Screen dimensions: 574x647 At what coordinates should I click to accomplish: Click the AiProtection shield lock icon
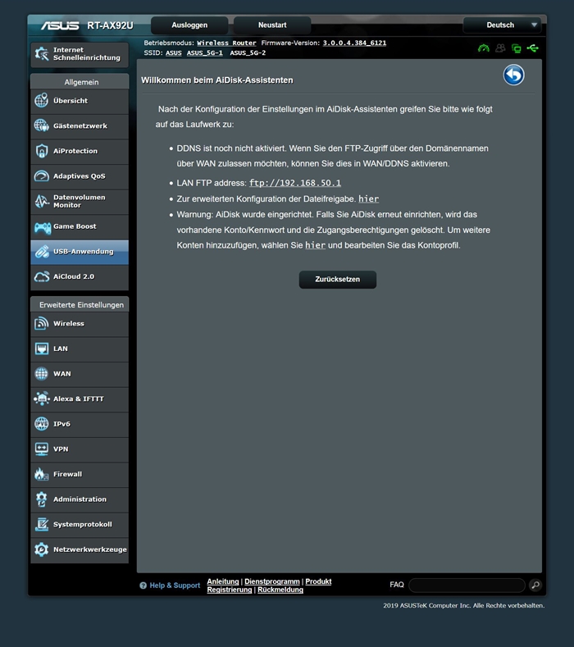[x=41, y=151]
